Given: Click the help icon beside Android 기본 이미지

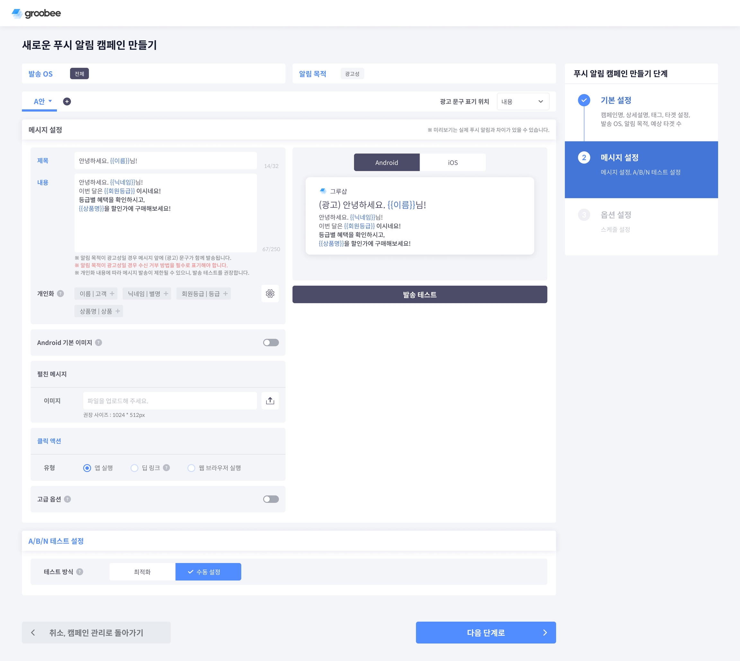Looking at the screenshot, I should tap(99, 343).
